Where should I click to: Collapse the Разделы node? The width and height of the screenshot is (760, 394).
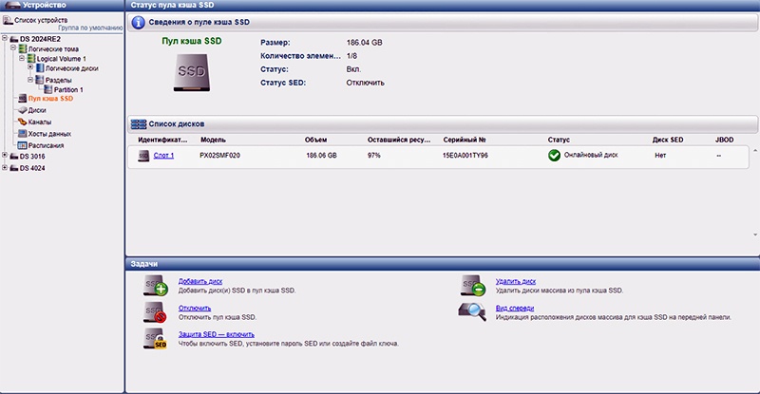tap(30, 79)
